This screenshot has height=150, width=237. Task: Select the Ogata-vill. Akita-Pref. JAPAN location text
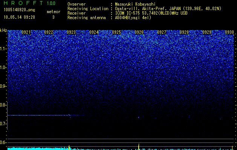click(168, 9)
